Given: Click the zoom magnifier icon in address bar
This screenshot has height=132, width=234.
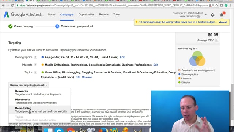Looking at the screenshot, I should pos(214,5).
